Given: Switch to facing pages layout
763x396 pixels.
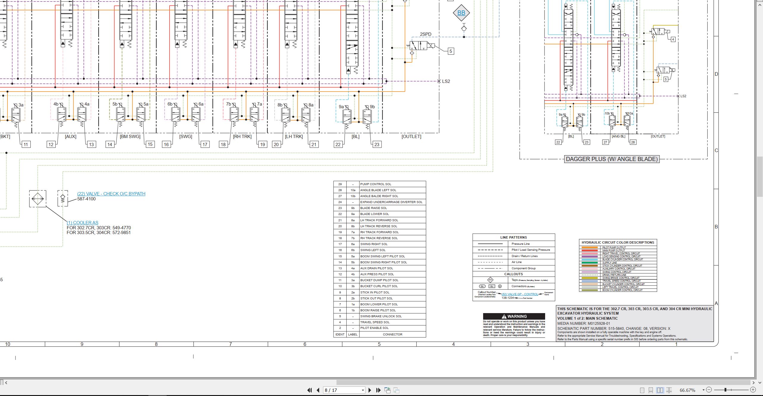Looking at the screenshot, I should point(660,390).
